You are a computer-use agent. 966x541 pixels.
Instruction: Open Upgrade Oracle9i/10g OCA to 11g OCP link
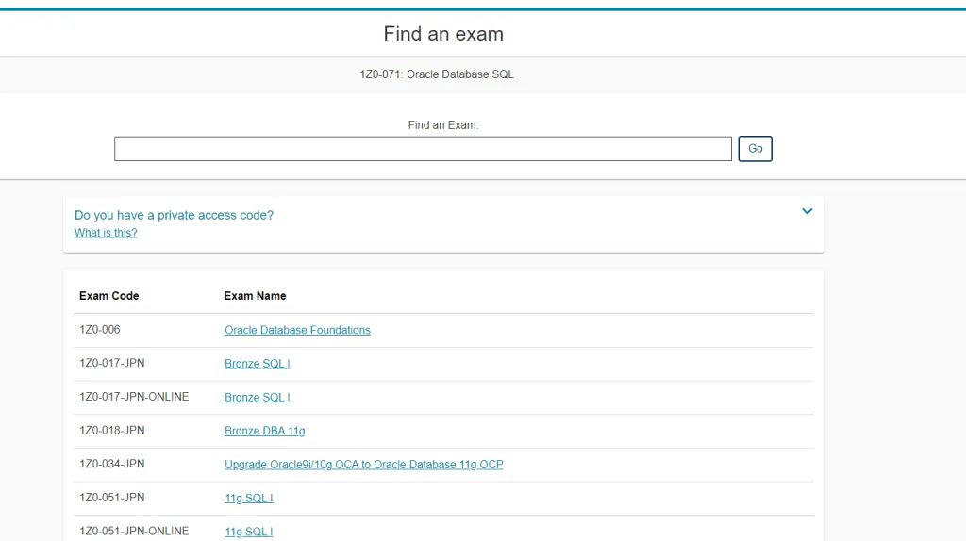(x=363, y=465)
